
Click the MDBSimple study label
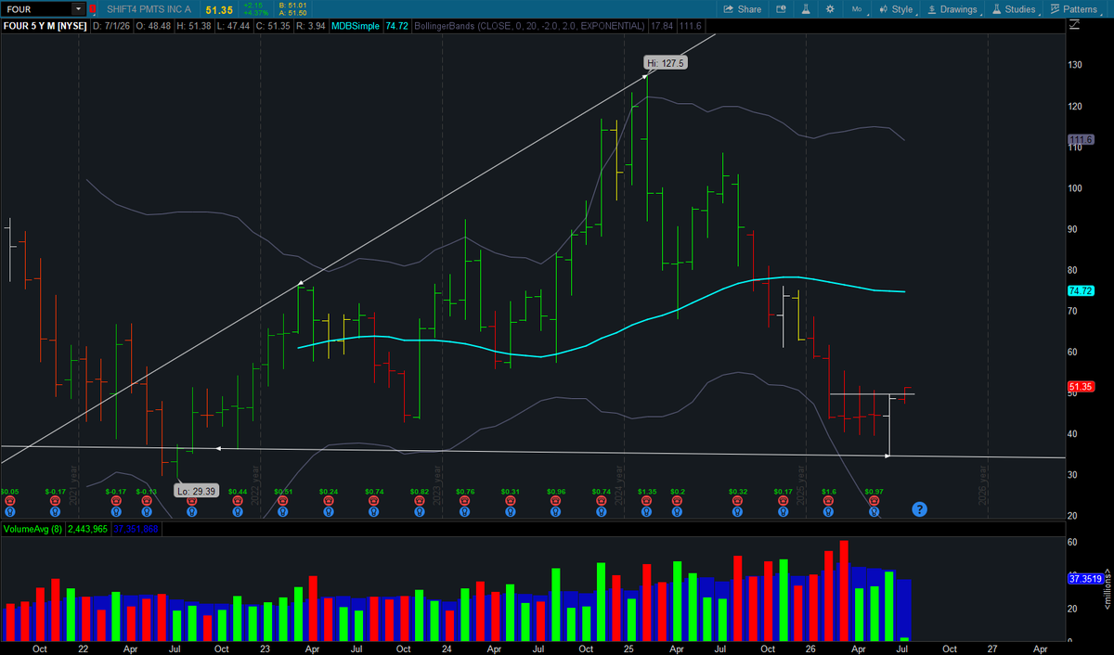[354, 25]
